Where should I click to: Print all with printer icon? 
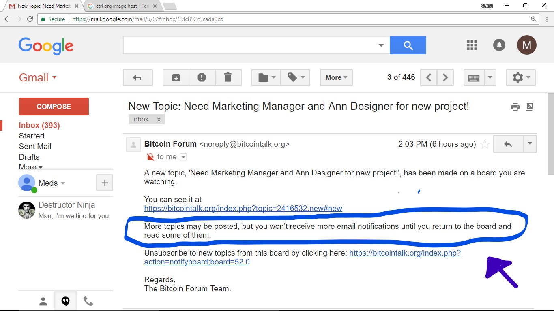tap(515, 107)
